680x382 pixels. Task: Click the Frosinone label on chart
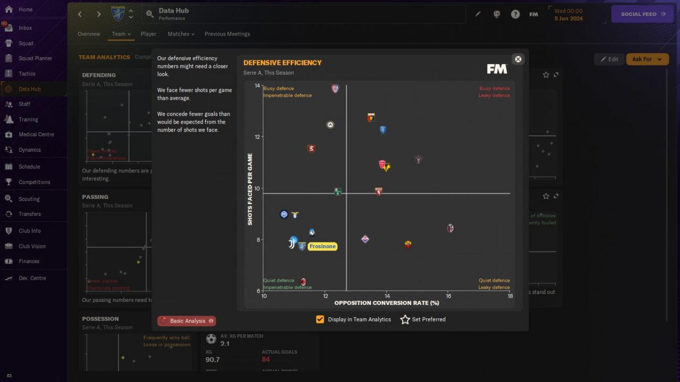pyautogui.click(x=322, y=246)
